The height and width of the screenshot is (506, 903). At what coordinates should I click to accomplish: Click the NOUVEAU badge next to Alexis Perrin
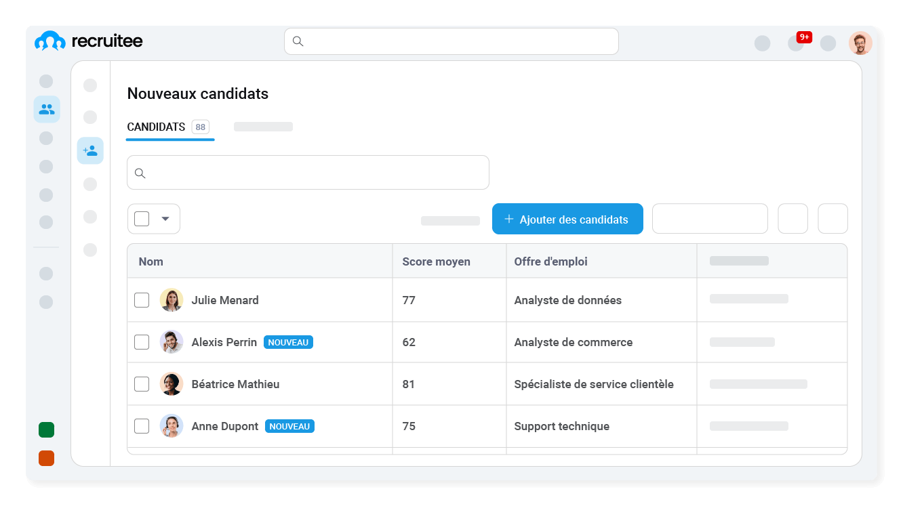(288, 342)
